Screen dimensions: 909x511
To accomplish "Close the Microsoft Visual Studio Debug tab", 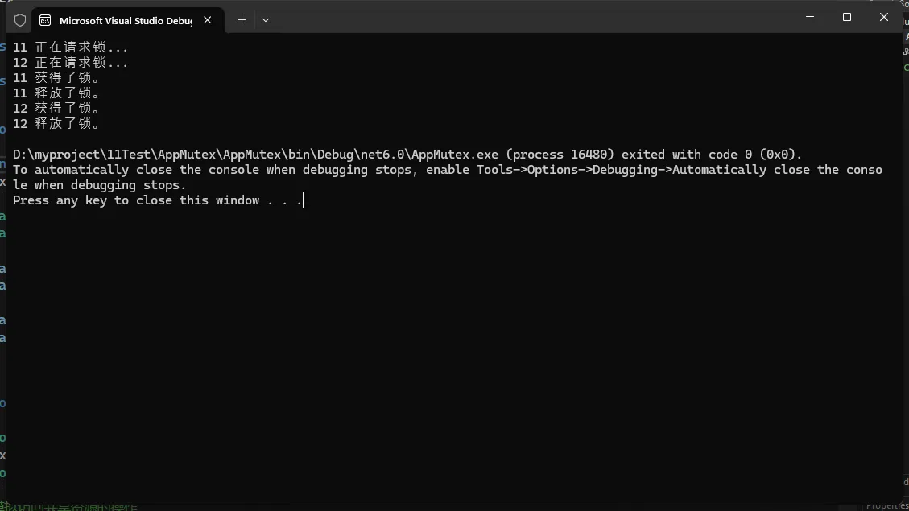I will (207, 20).
